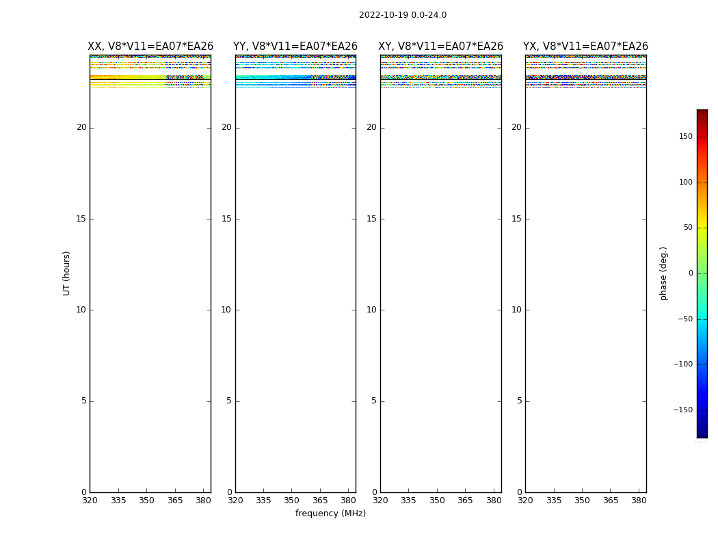Click the "10" hour tick of YY panel
Image resolution: width=718 pixels, height=547 pixels.
pos(226,310)
